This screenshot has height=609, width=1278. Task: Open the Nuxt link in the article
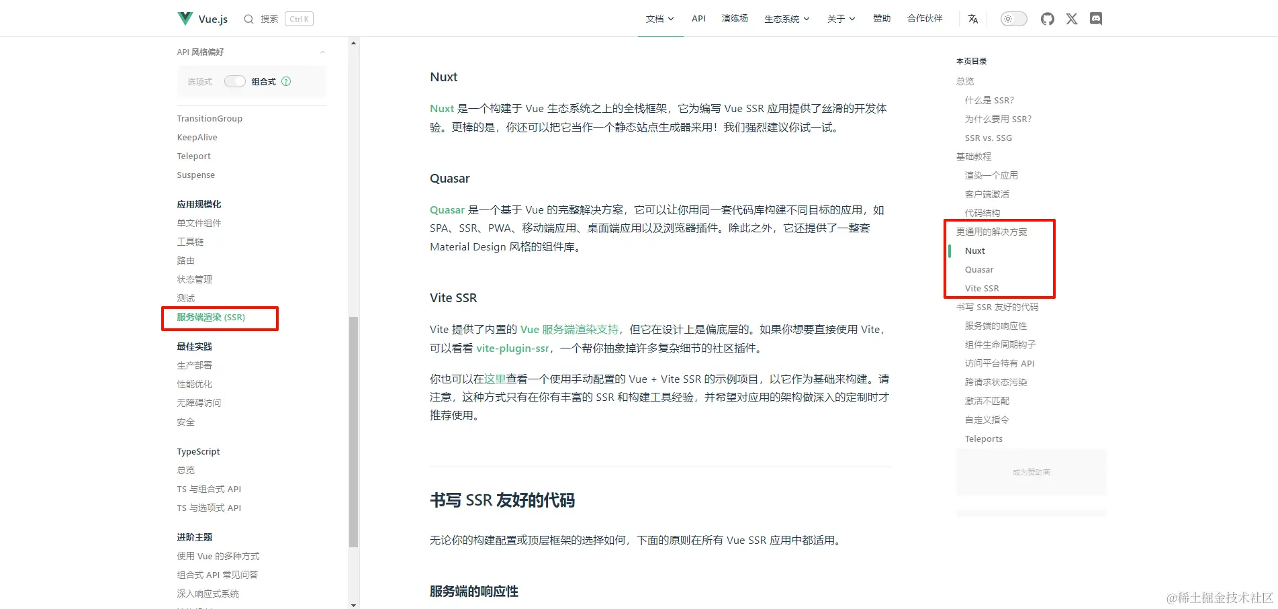point(441,108)
